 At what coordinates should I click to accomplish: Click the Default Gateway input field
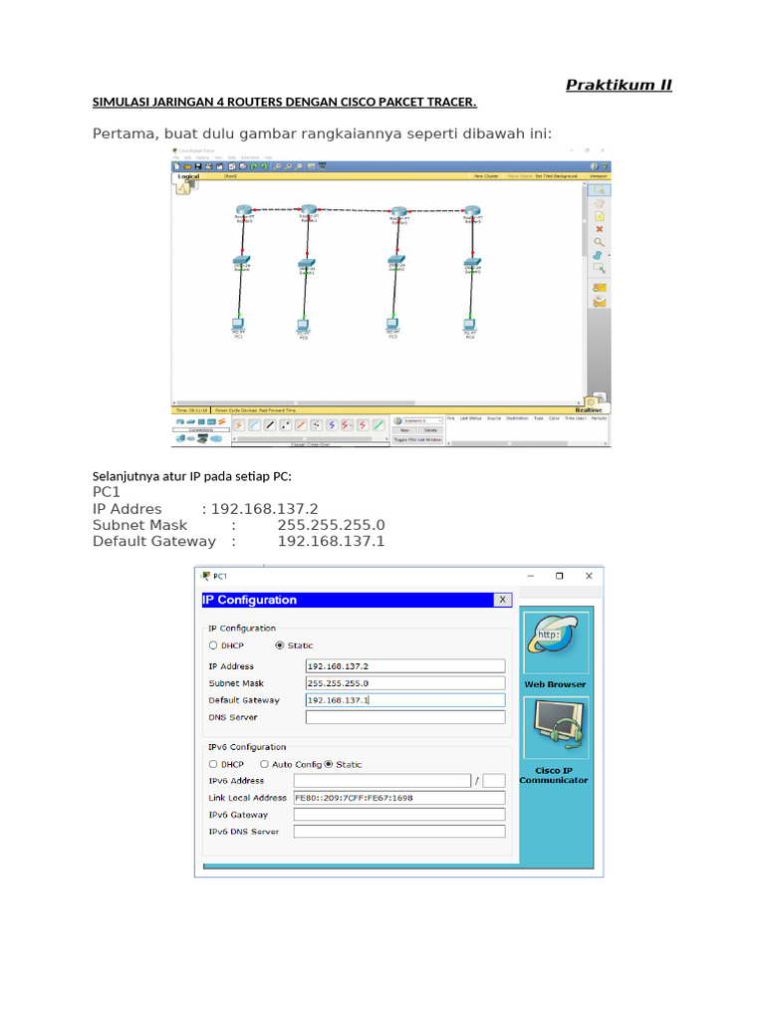405,700
